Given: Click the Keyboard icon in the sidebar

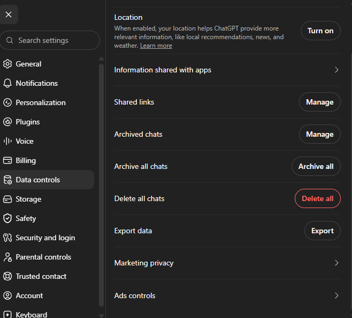Looking at the screenshot, I should [x=7, y=314].
